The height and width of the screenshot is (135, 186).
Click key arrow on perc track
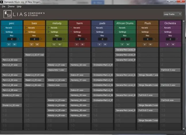click(x=18, y=39)
